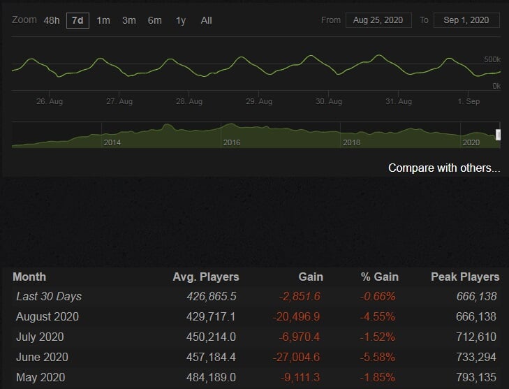Click peak players value 733,294
Image resolution: width=509 pixels, height=389 pixels.
click(x=476, y=357)
